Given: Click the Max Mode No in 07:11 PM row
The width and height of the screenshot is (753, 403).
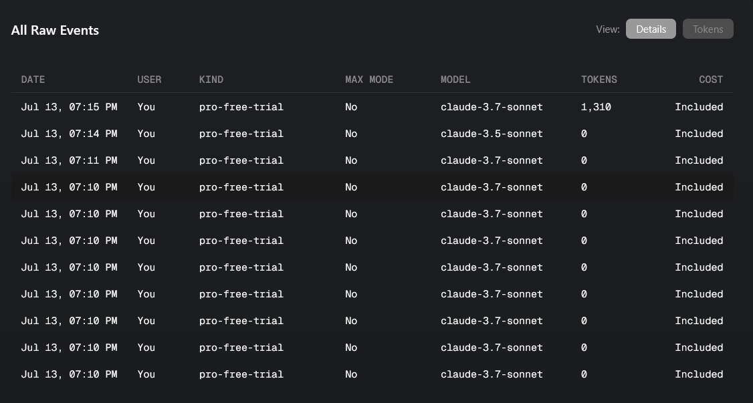Looking at the screenshot, I should pyautogui.click(x=351, y=160).
